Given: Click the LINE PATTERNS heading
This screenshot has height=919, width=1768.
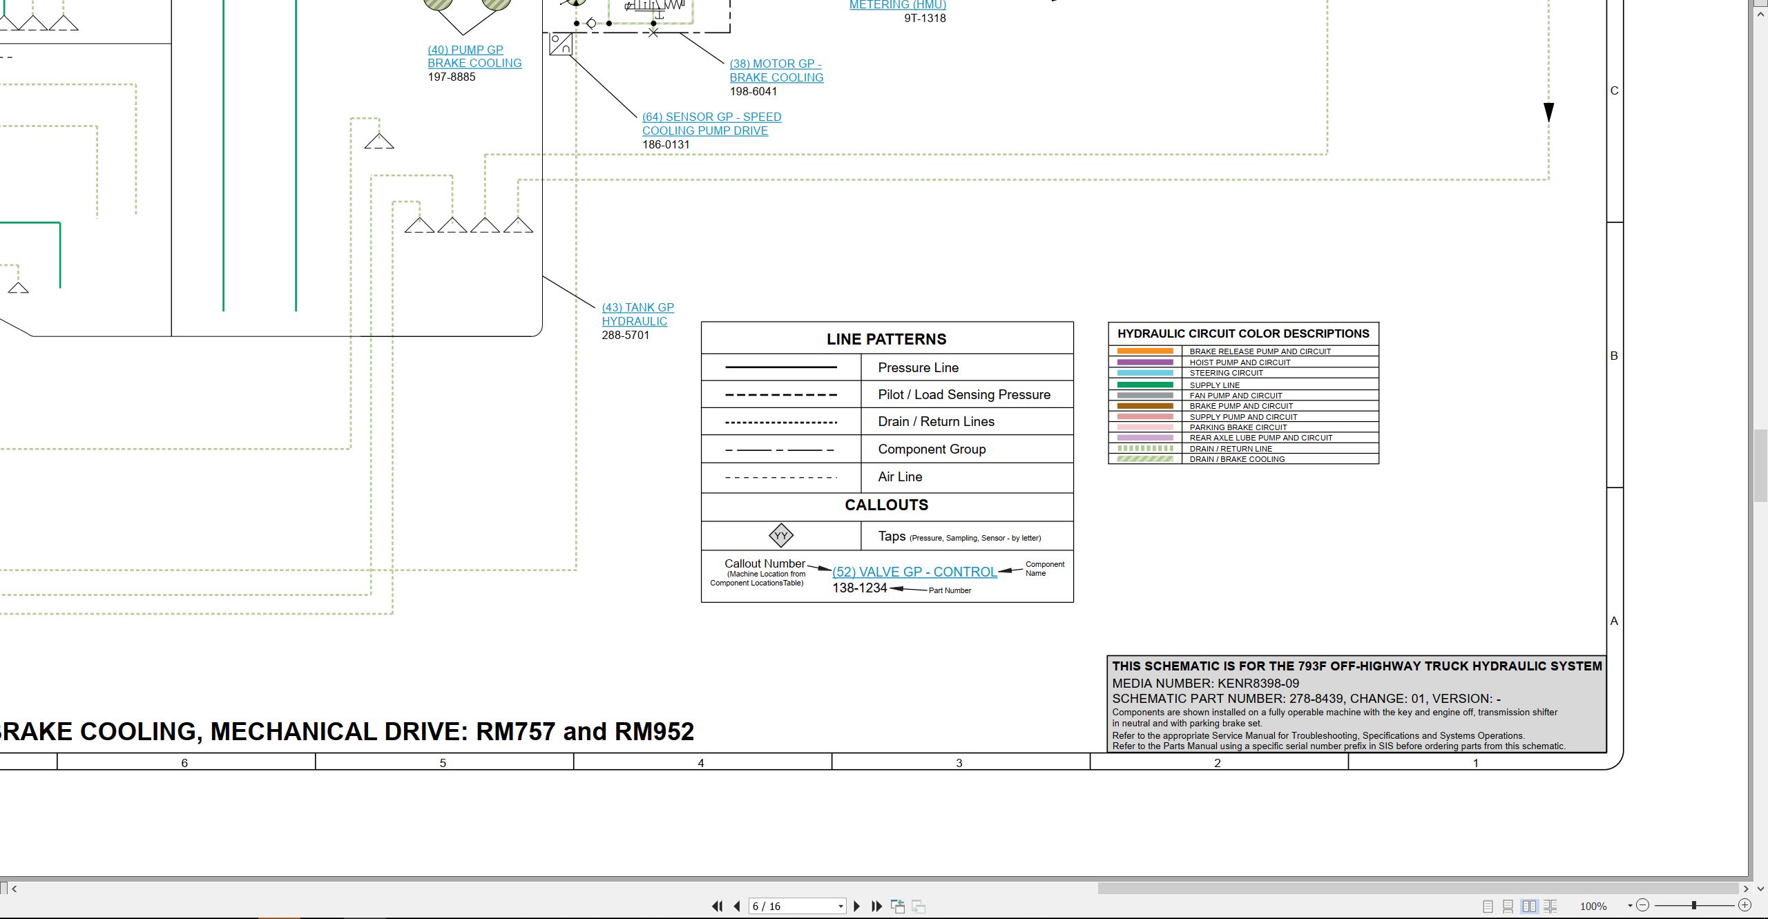Looking at the screenshot, I should 887,339.
